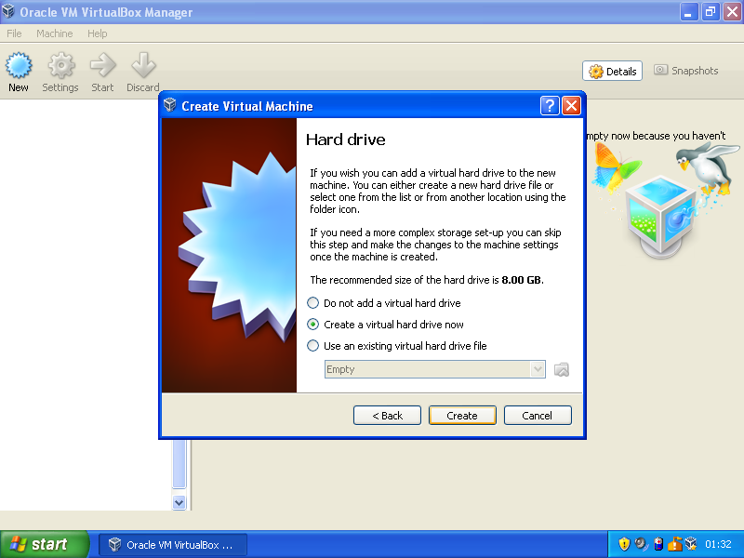Image resolution: width=744 pixels, height=558 pixels.
Task: Switch to the Snapshots view
Action: point(686,71)
